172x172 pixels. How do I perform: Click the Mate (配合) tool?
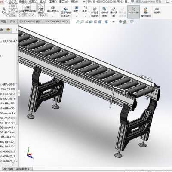(x=4, y=10)
